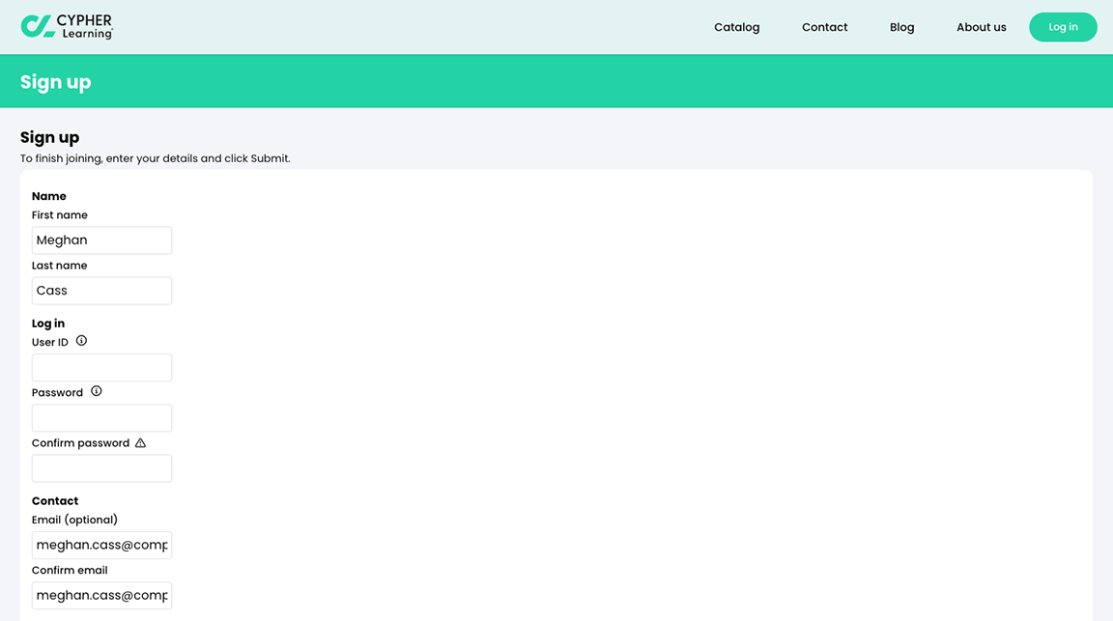This screenshot has height=621, width=1113.
Task: Click the info icon beside Password
Action: coord(96,390)
